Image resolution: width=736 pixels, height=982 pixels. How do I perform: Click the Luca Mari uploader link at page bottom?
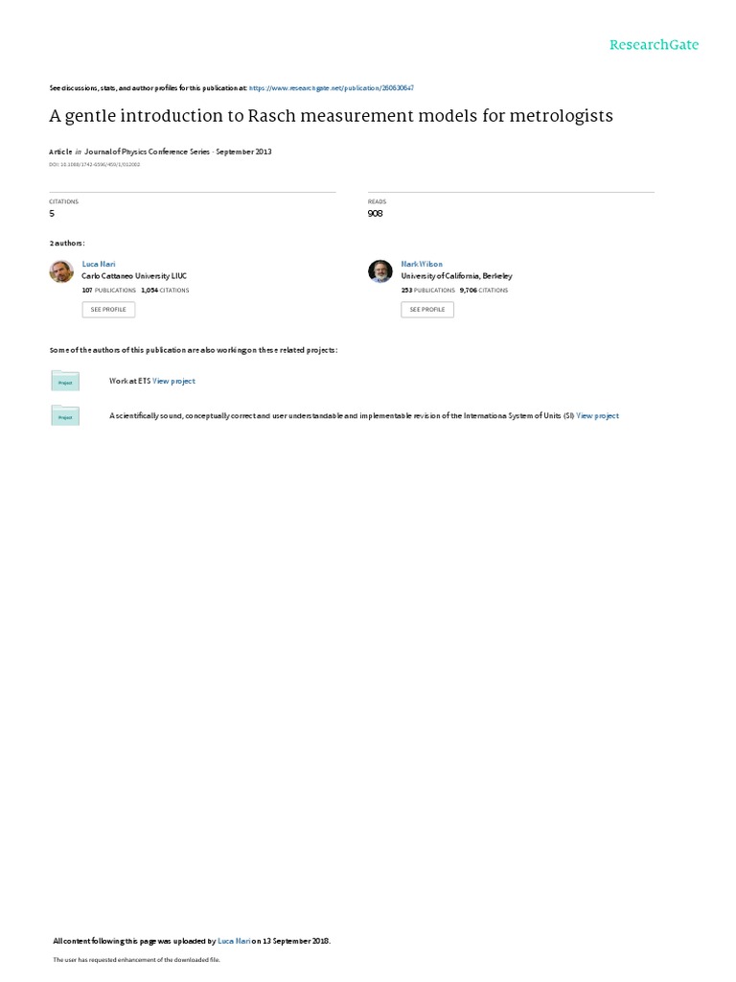click(234, 941)
